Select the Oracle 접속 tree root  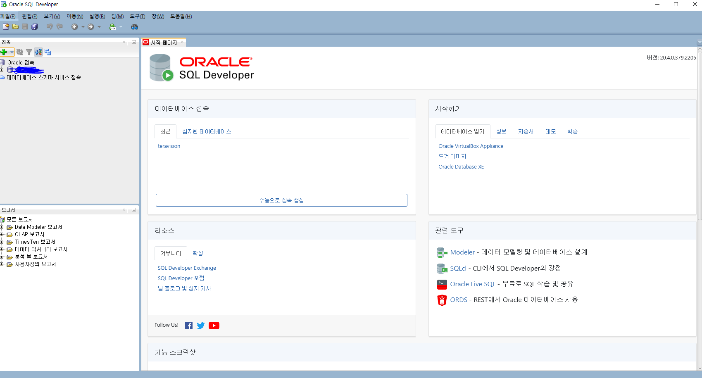click(21, 62)
